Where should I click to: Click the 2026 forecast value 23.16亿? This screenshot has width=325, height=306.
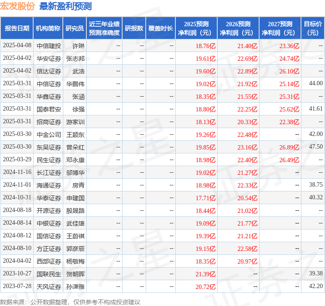247,147
